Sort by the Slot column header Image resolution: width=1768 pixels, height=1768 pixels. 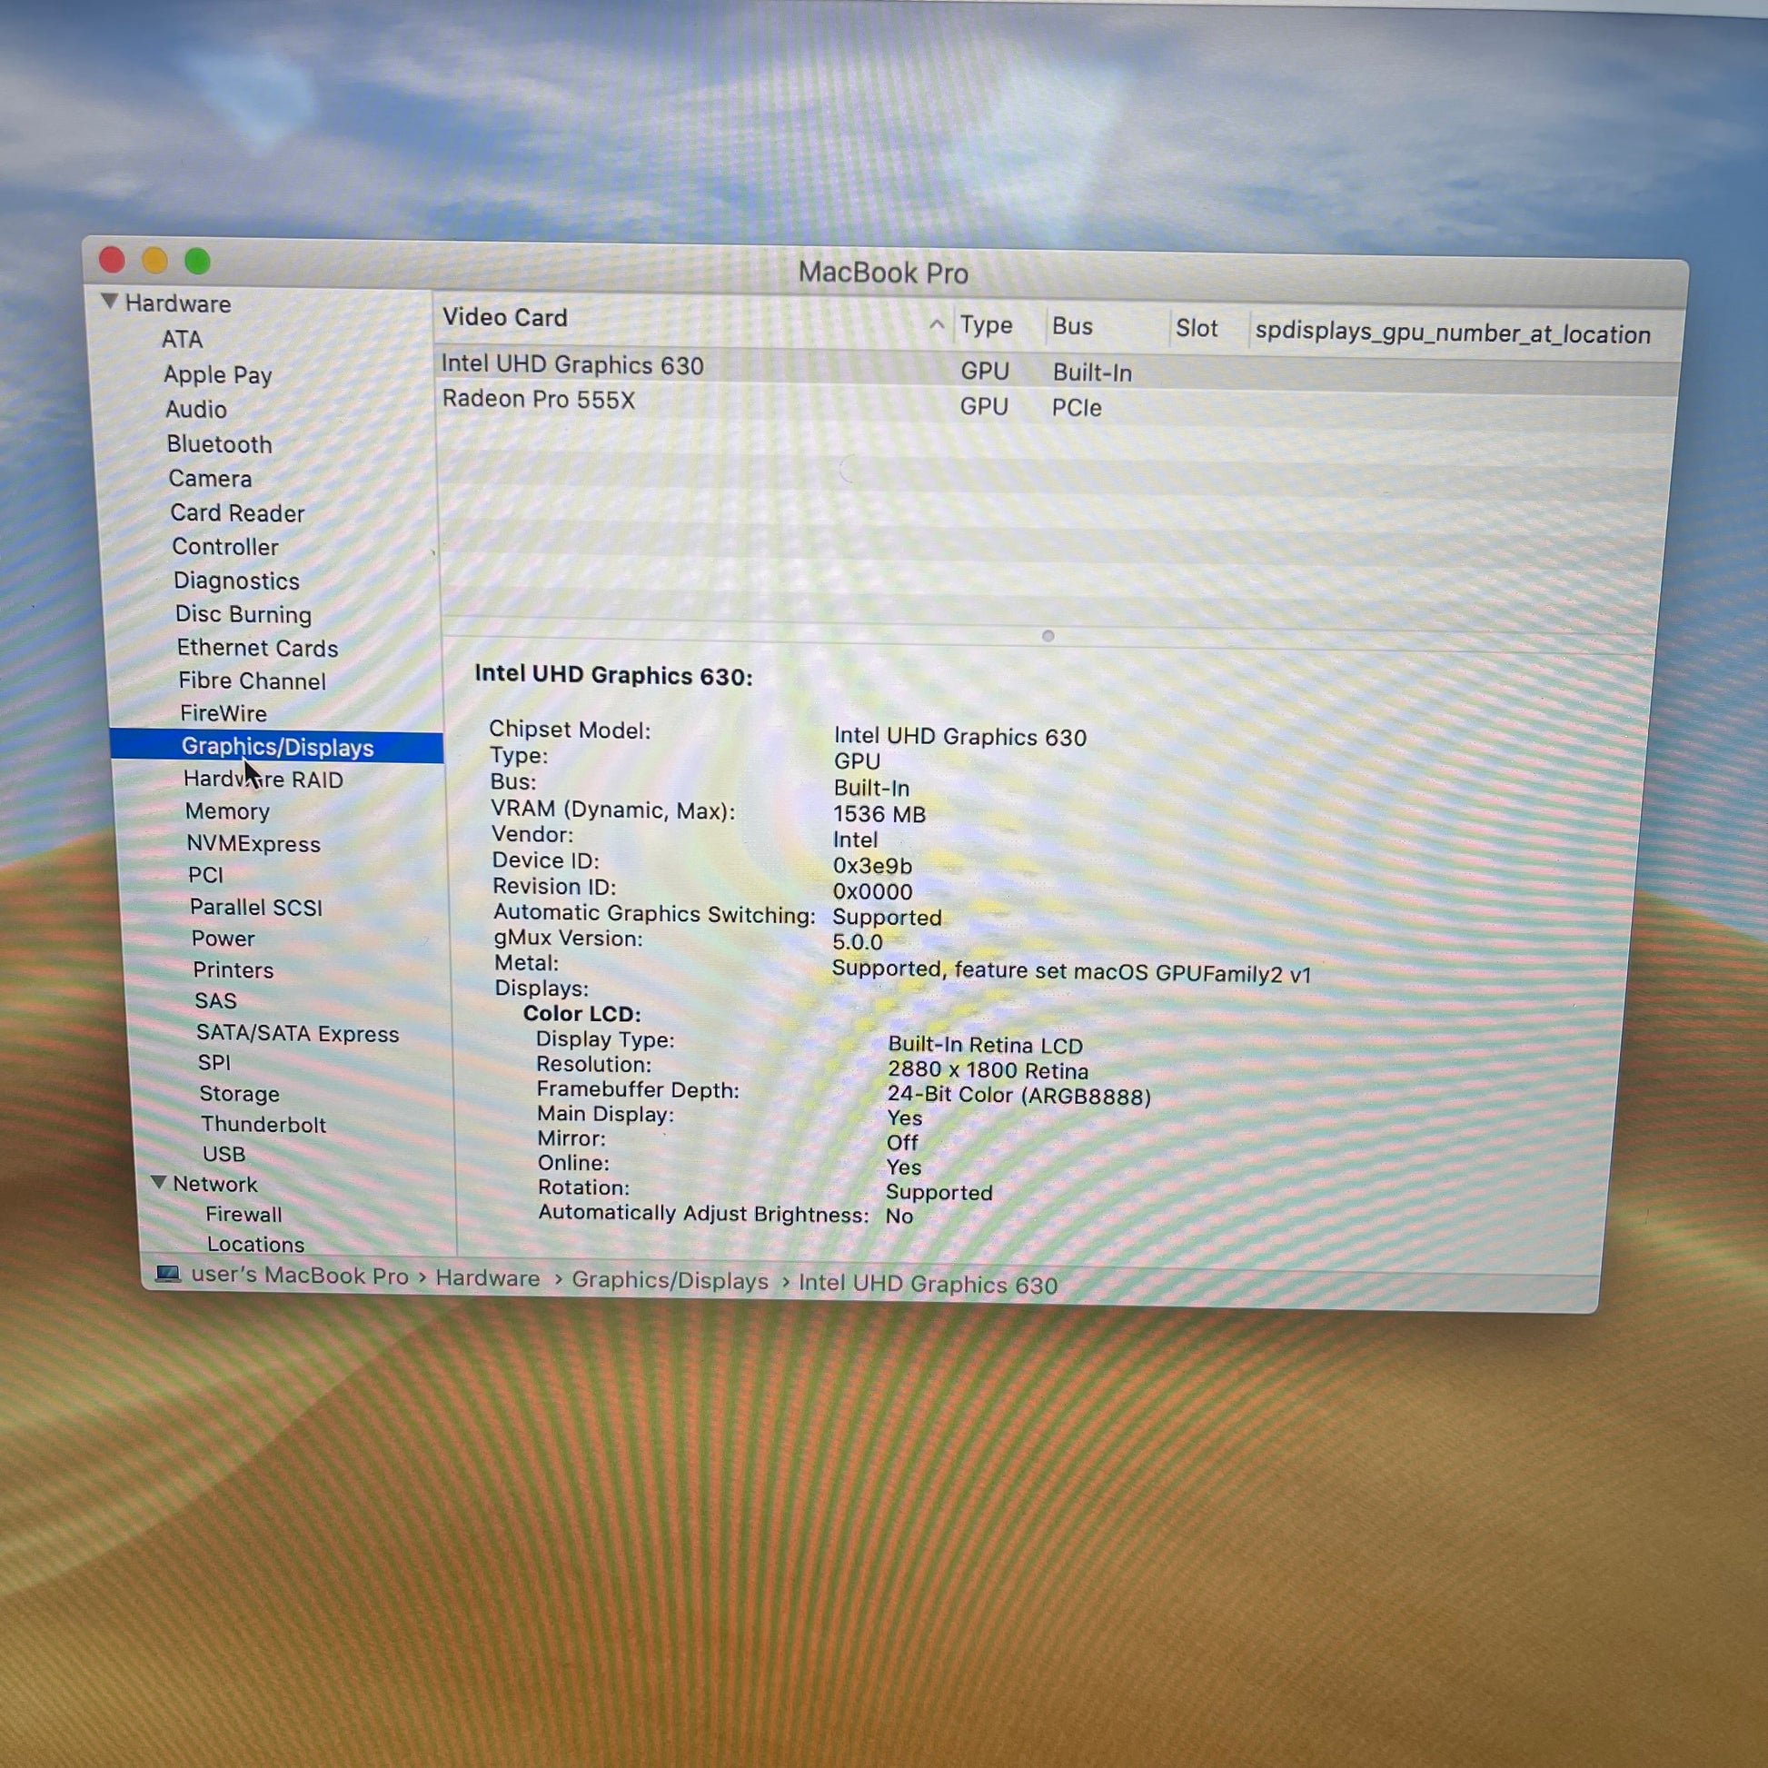click(x=1196, y=329)
